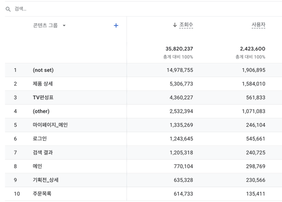Add a secondary dimension with the plus icon
The height and width of the screenshot is (202, 282).
point(116,26)
